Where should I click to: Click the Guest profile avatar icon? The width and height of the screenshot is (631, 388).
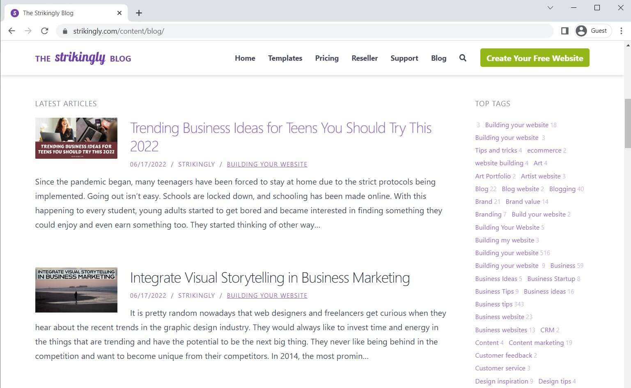581,30
